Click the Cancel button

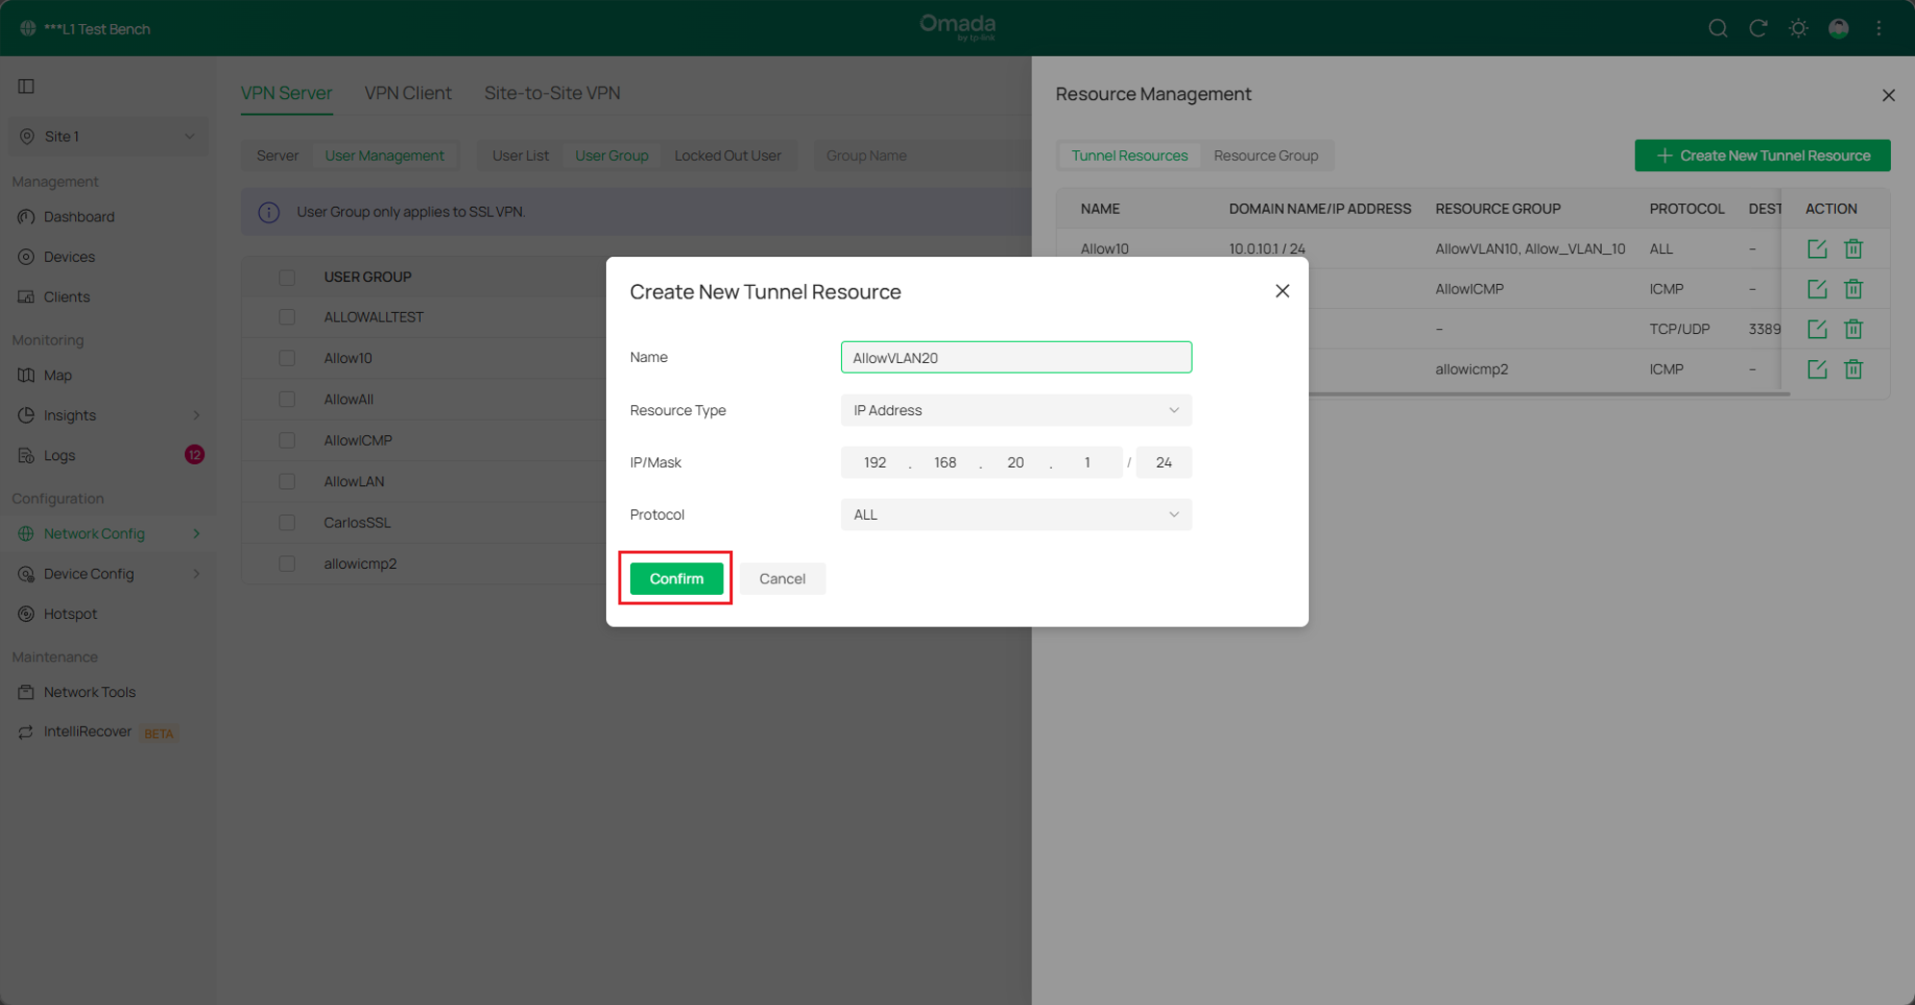782,579
